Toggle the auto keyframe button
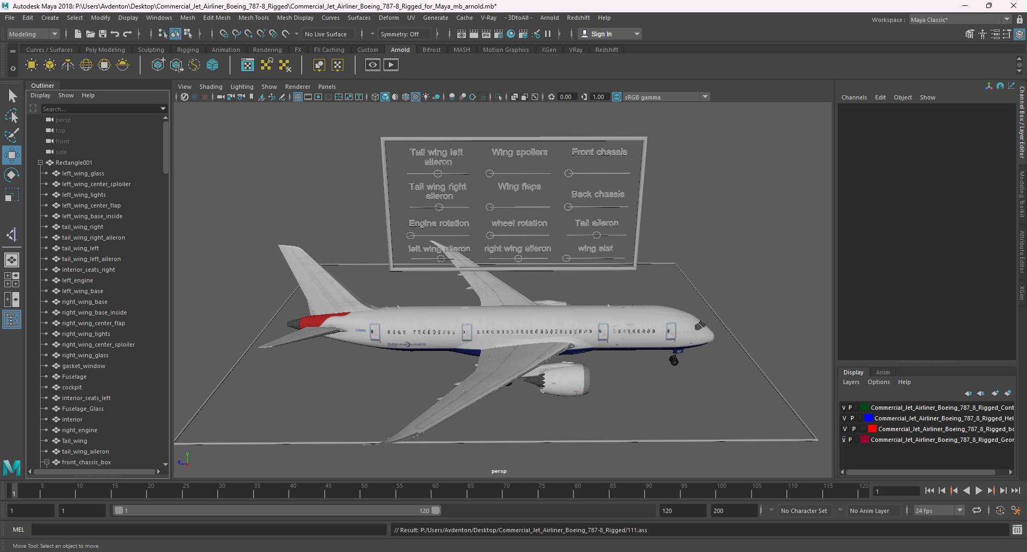Viewport: 1027px width, 552px height. click(x=1000, y=510)
